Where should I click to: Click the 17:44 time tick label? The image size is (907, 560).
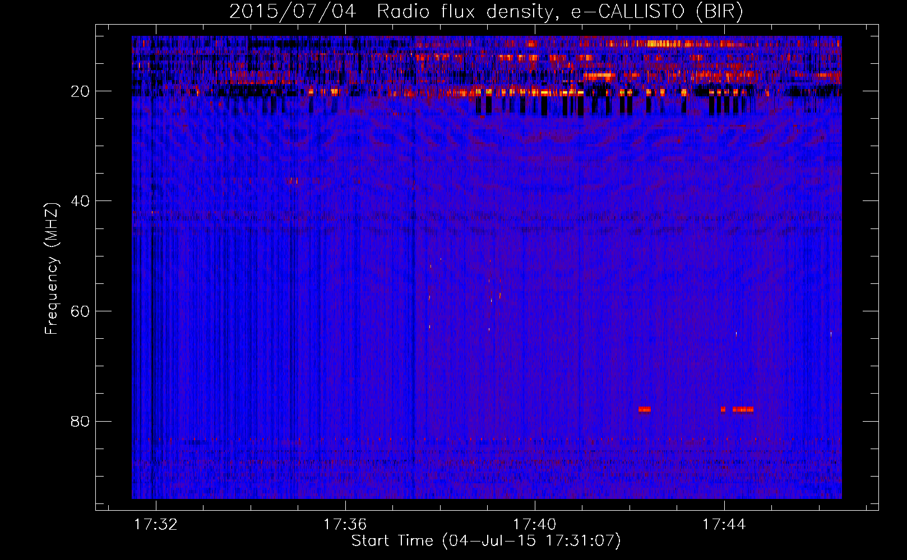click(x=724, y=524)
